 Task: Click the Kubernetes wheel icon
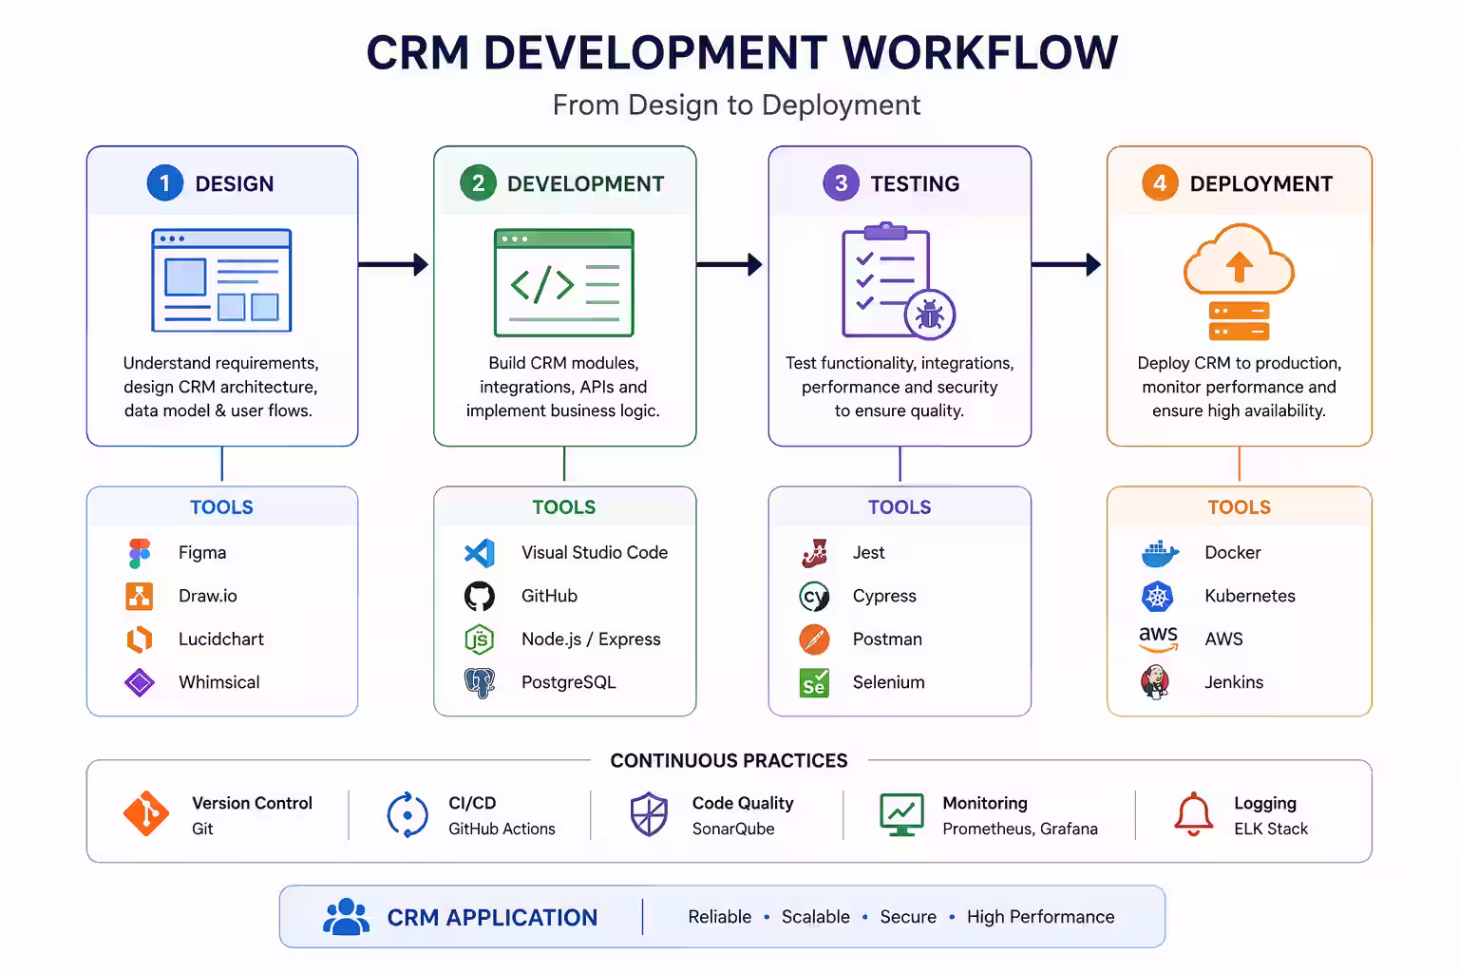(x=1157, y=596)
